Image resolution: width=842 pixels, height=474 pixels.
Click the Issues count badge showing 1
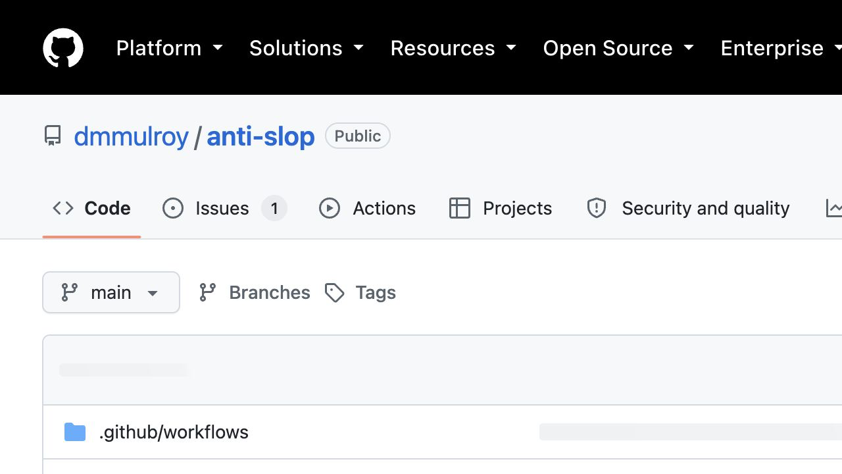(x=274, y=208)
